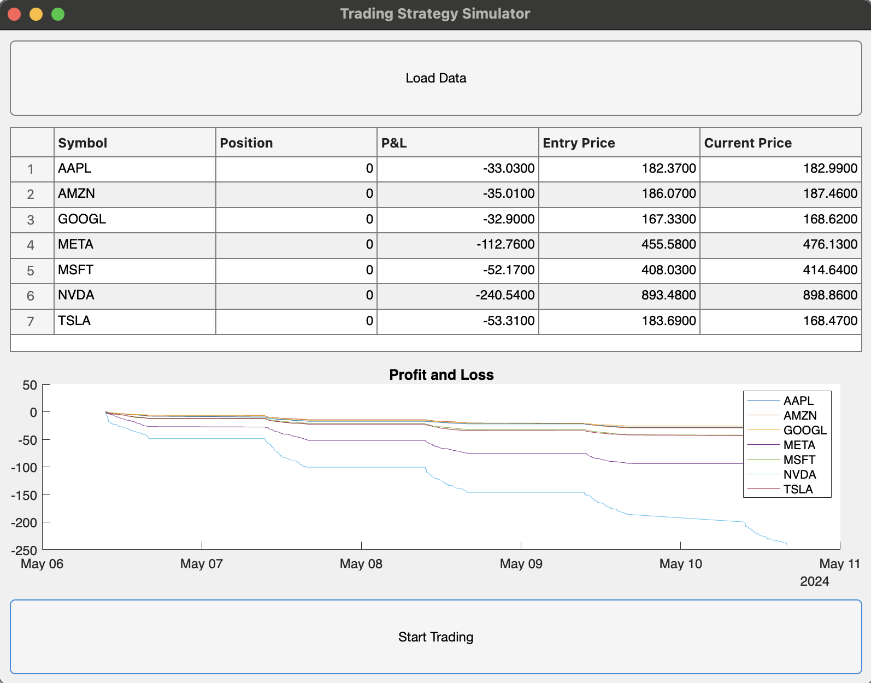Click META P&L value -112.7600

[x=458, y=245]
